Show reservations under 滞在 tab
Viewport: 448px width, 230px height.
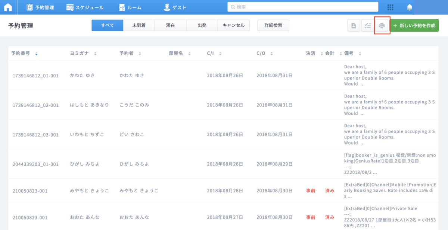coord(170,25)
